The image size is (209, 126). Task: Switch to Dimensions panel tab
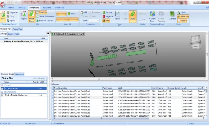(x=19, y=74)
